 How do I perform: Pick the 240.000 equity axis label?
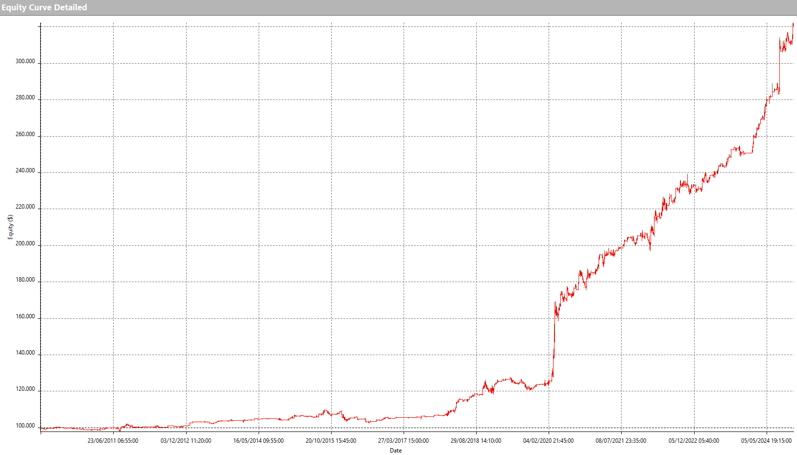25,170
